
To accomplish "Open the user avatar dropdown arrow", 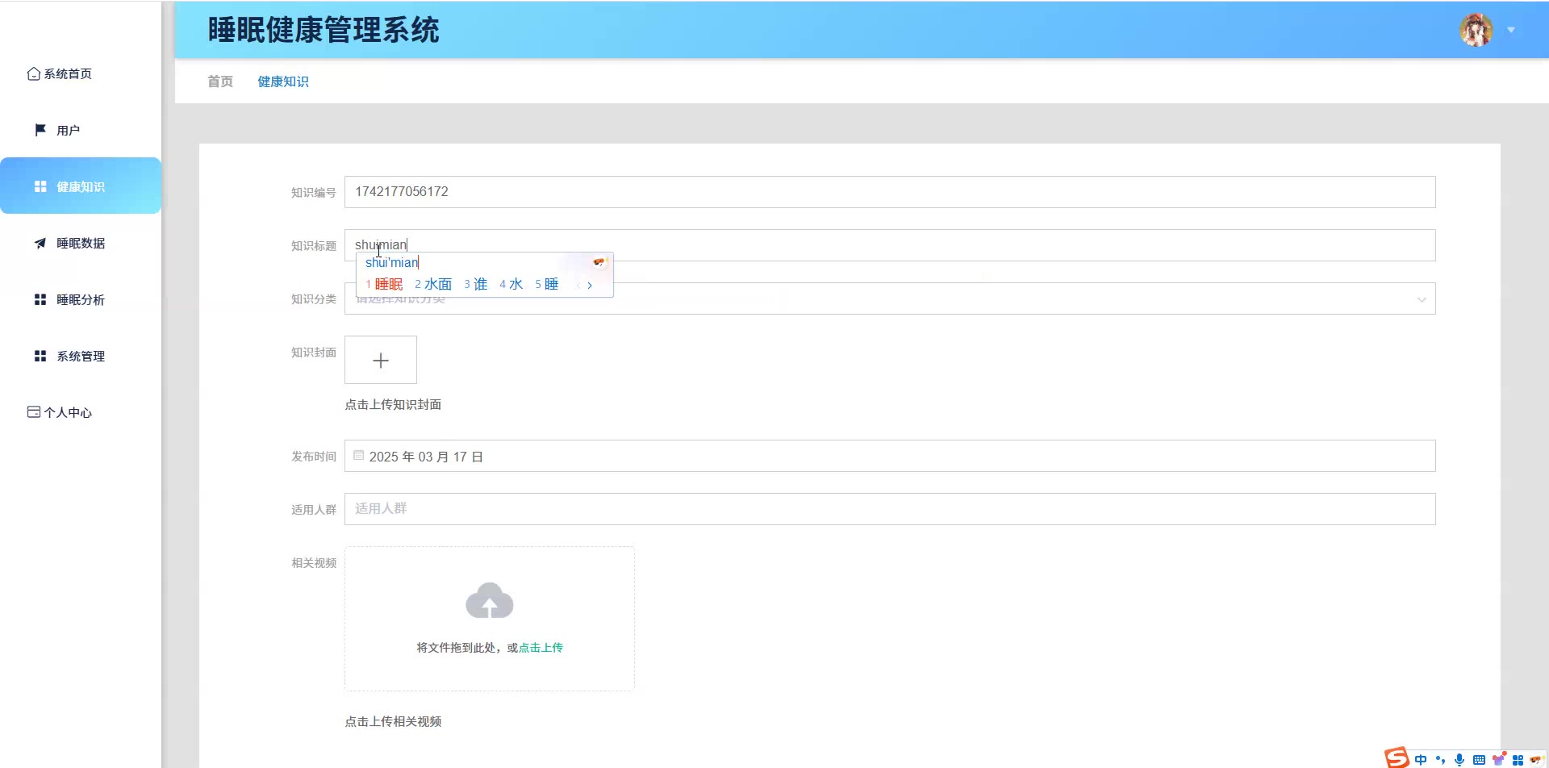I will pyautogui.click(x=1511, y=30).
